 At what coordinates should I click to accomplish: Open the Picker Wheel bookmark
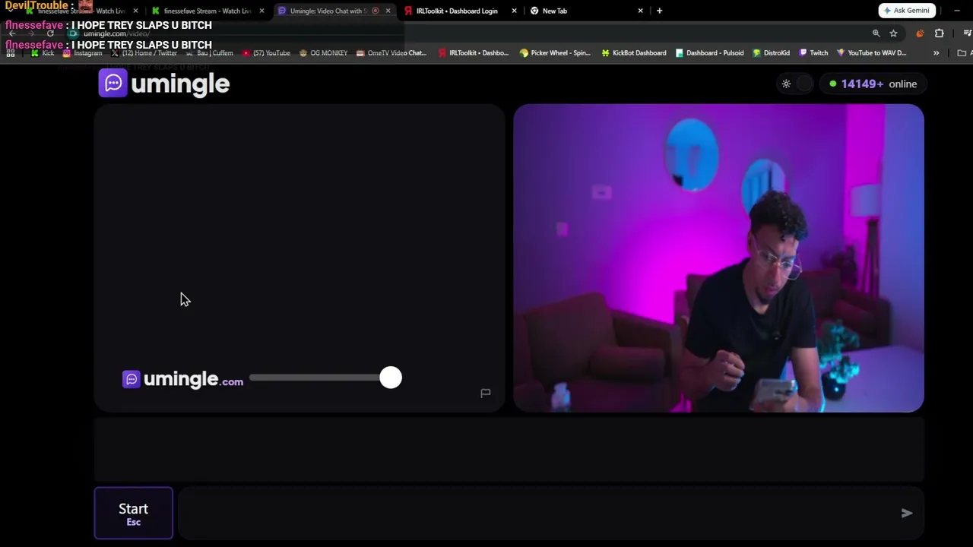[555, 53]
